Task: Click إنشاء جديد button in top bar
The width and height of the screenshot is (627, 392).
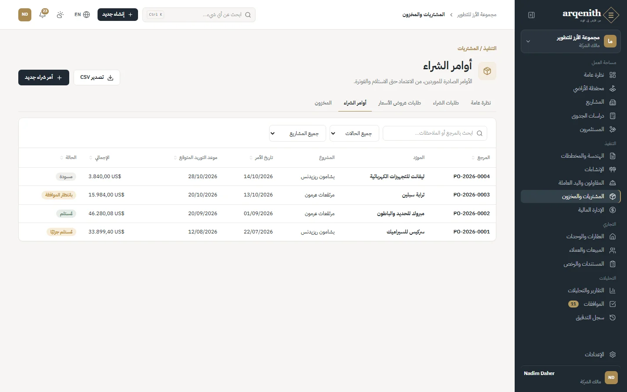Action: pyautogui.click(x=118, y=14)
